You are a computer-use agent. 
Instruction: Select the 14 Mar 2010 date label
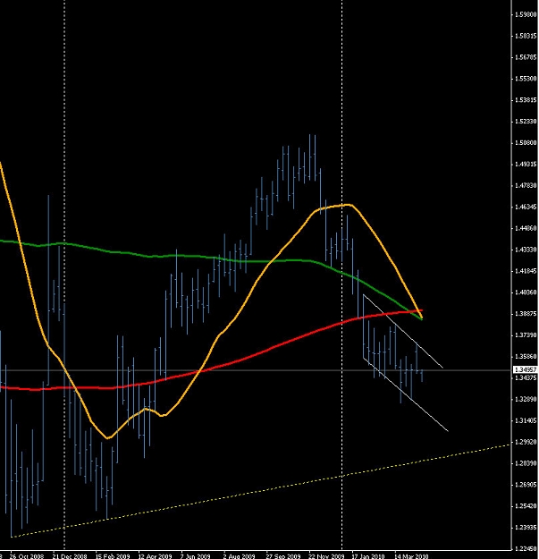point(411,556)
